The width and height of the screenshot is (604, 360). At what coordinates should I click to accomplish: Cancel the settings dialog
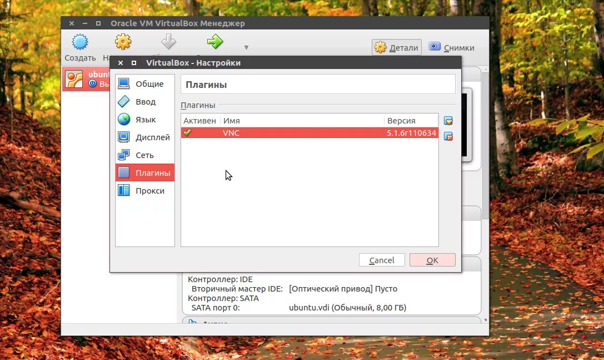click(x=382, y=260)
